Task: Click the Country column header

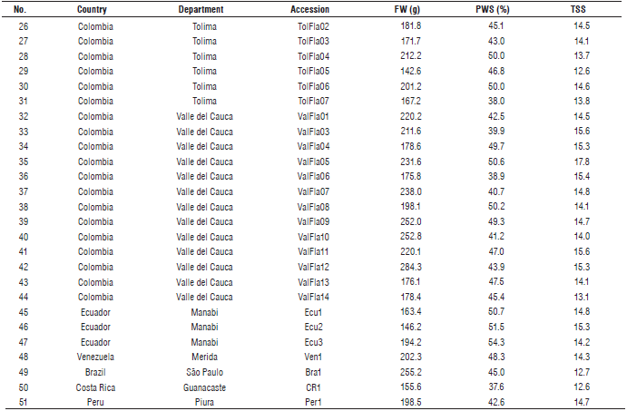Action: coord(96,8)
